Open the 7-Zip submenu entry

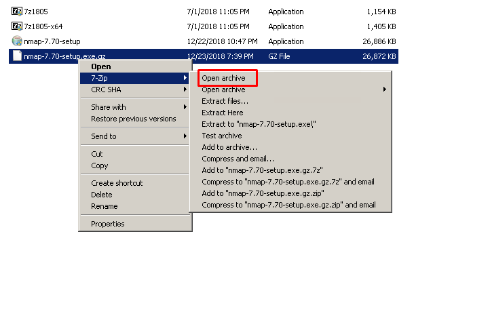[x=136, y=78]
